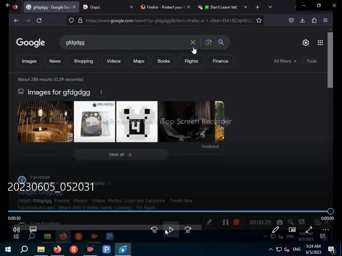Select the Shopping filter chip

(83, 61)
